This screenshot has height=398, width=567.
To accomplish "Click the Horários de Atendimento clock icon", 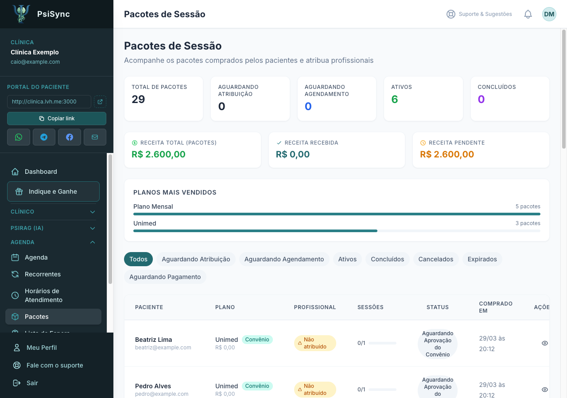I will (15, 295).
